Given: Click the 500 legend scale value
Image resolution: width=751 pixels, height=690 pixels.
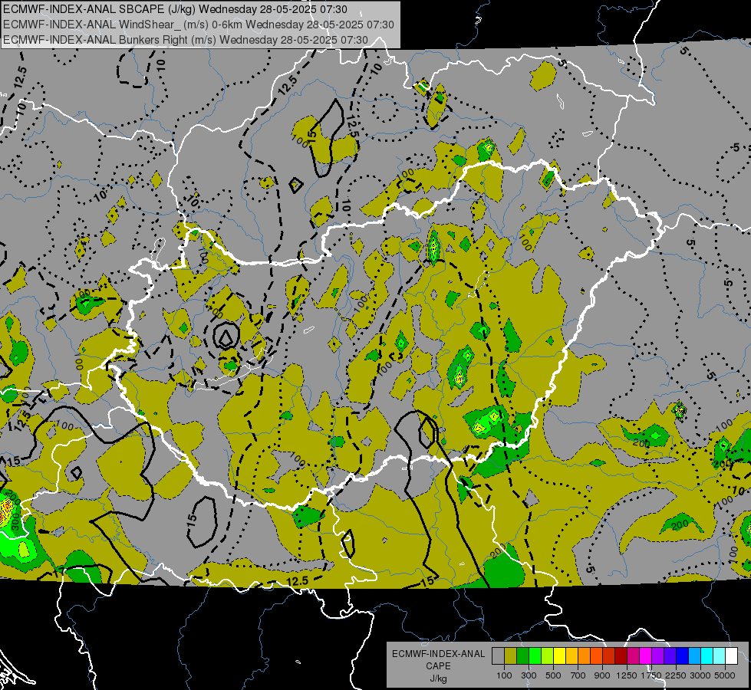Looking at the screenshot, I should pos(553,675).
